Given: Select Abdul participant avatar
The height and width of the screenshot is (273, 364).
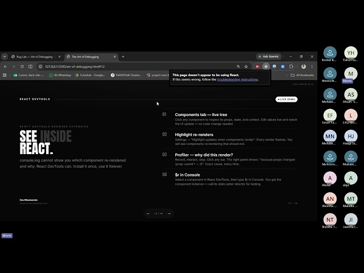Looking at the screenshot, I should (330, 178).
